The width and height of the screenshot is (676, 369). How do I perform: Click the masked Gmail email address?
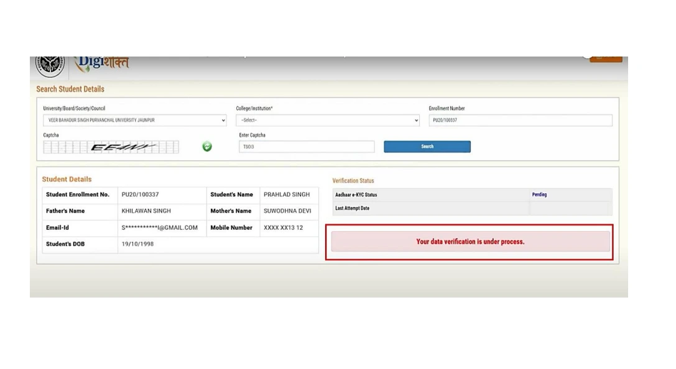159,228
